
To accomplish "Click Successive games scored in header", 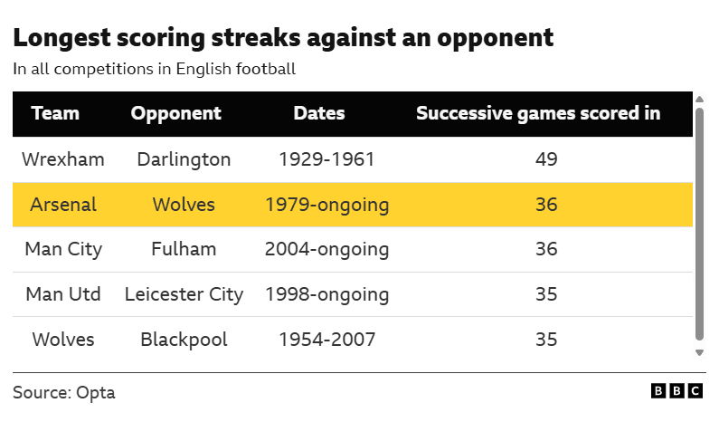I will coord(537,113).
